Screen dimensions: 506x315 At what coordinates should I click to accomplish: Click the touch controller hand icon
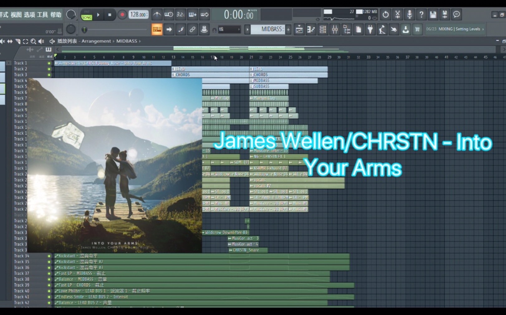tap(394, 30)
